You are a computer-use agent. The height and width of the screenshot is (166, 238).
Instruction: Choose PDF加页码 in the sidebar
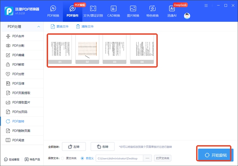point(22,112)
